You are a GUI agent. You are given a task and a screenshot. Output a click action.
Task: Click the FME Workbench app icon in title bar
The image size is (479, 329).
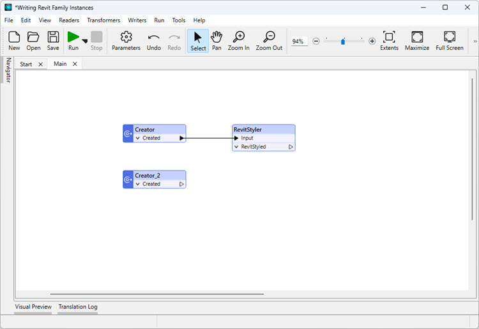[x=8, y=7]
